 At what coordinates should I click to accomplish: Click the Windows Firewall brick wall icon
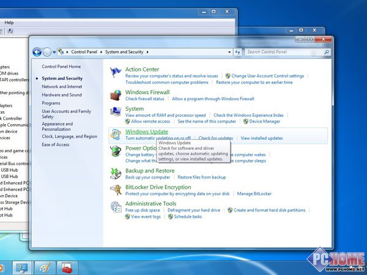tap(116, 95)
